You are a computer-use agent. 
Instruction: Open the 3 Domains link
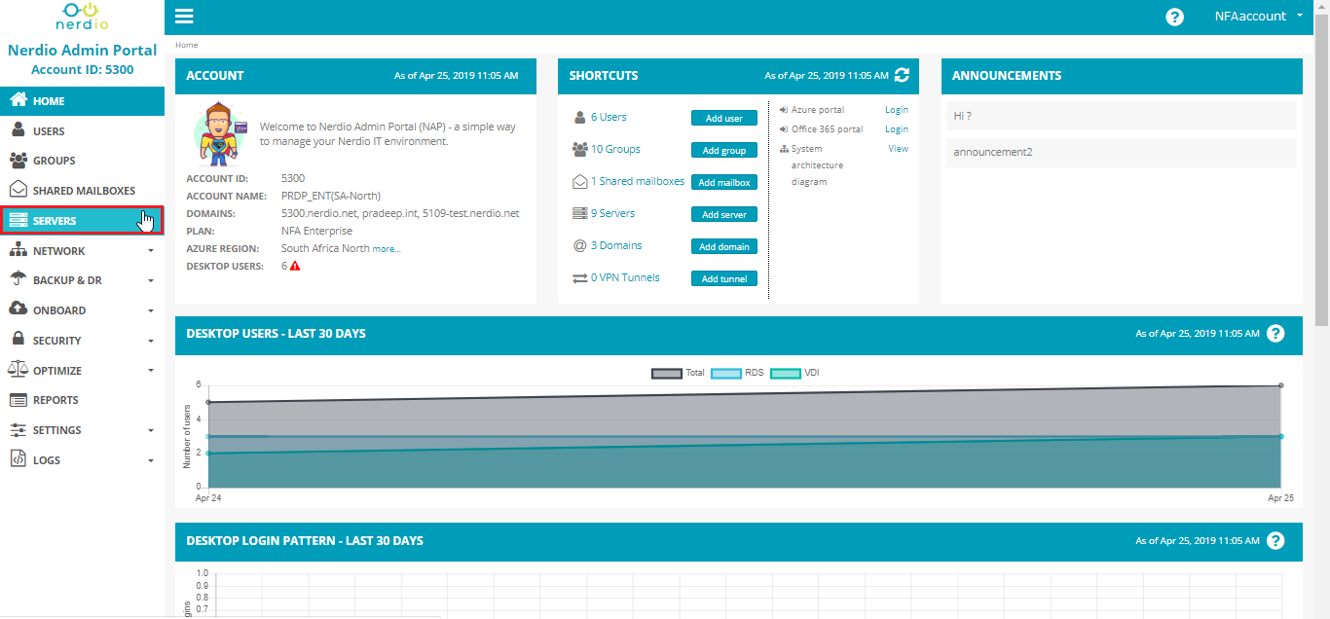coord(616,245)
